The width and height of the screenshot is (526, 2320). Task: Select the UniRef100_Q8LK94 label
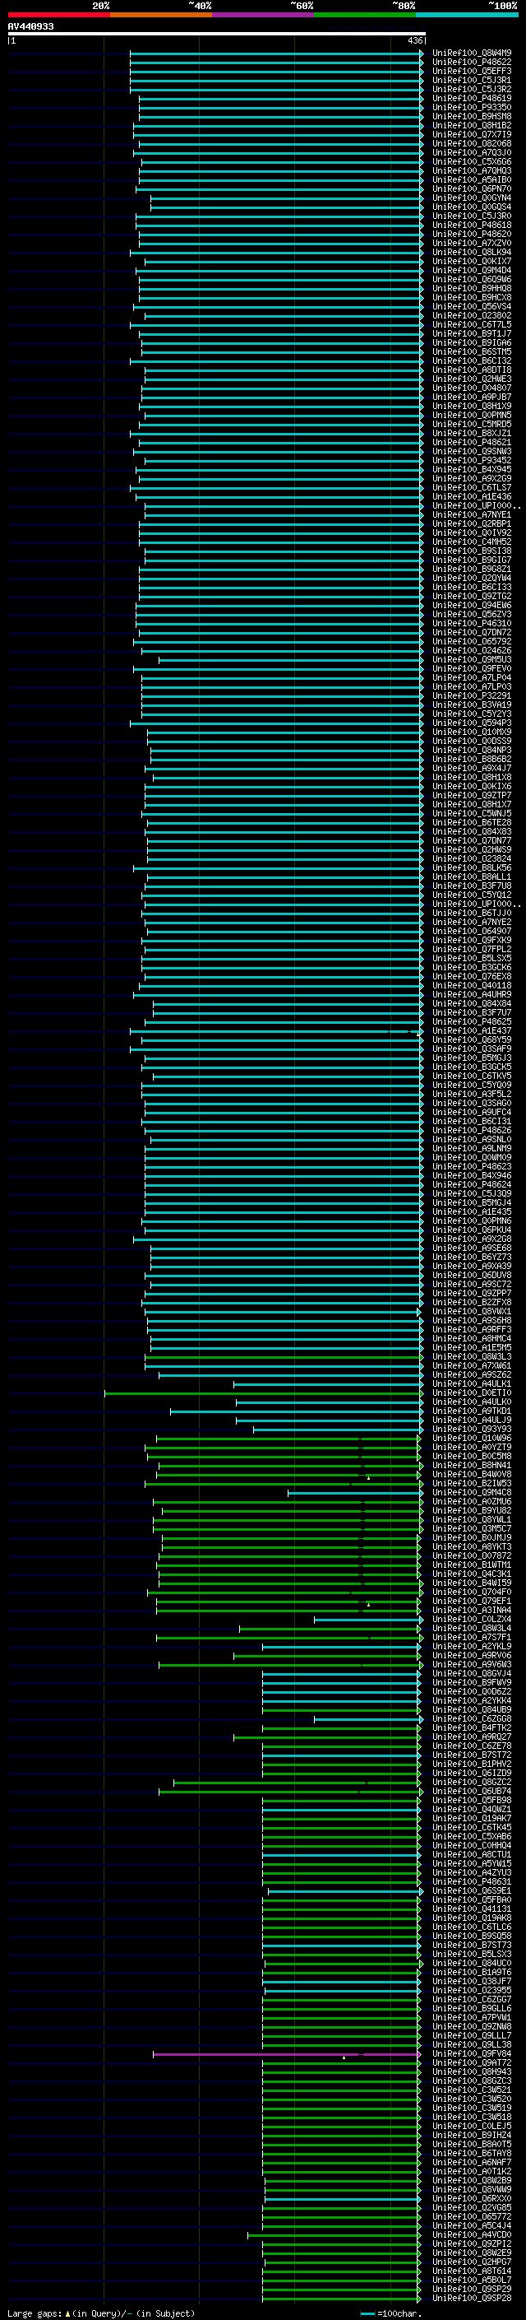point(471,252)
